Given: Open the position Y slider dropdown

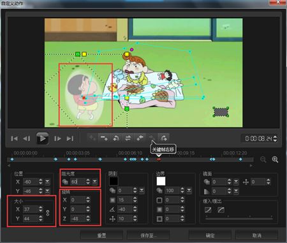Looking at the screenshot, I should click(47, 191).
